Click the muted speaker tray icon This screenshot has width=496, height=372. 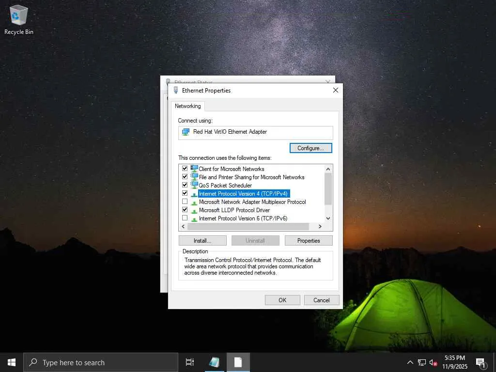pyautogui.click(x=433, y=362)
